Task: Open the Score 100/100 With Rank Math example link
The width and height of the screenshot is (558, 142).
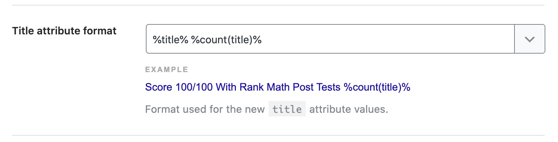Action: coord(278,88)
